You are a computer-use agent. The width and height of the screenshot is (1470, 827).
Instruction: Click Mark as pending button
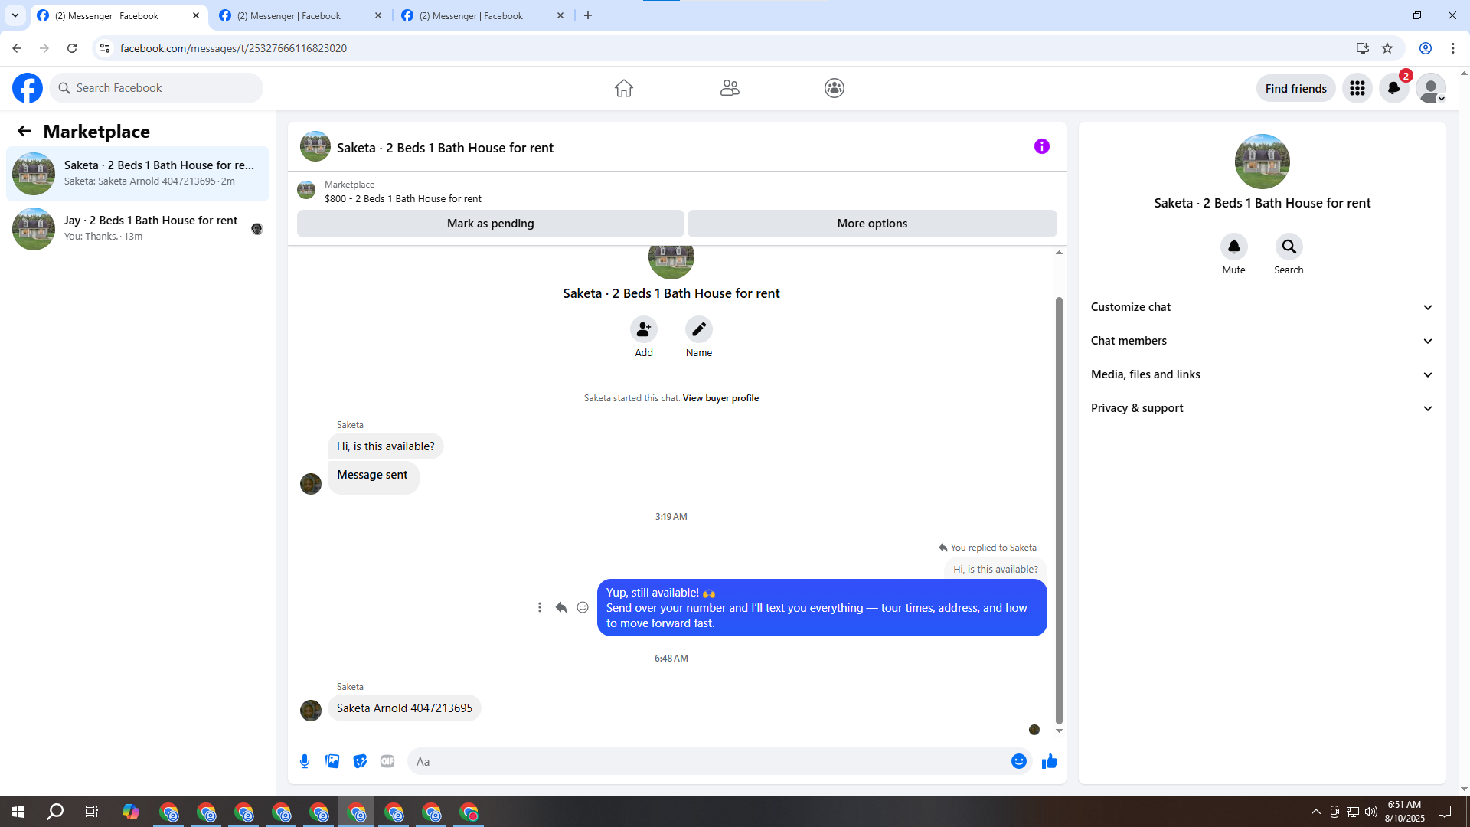[490, 224]
